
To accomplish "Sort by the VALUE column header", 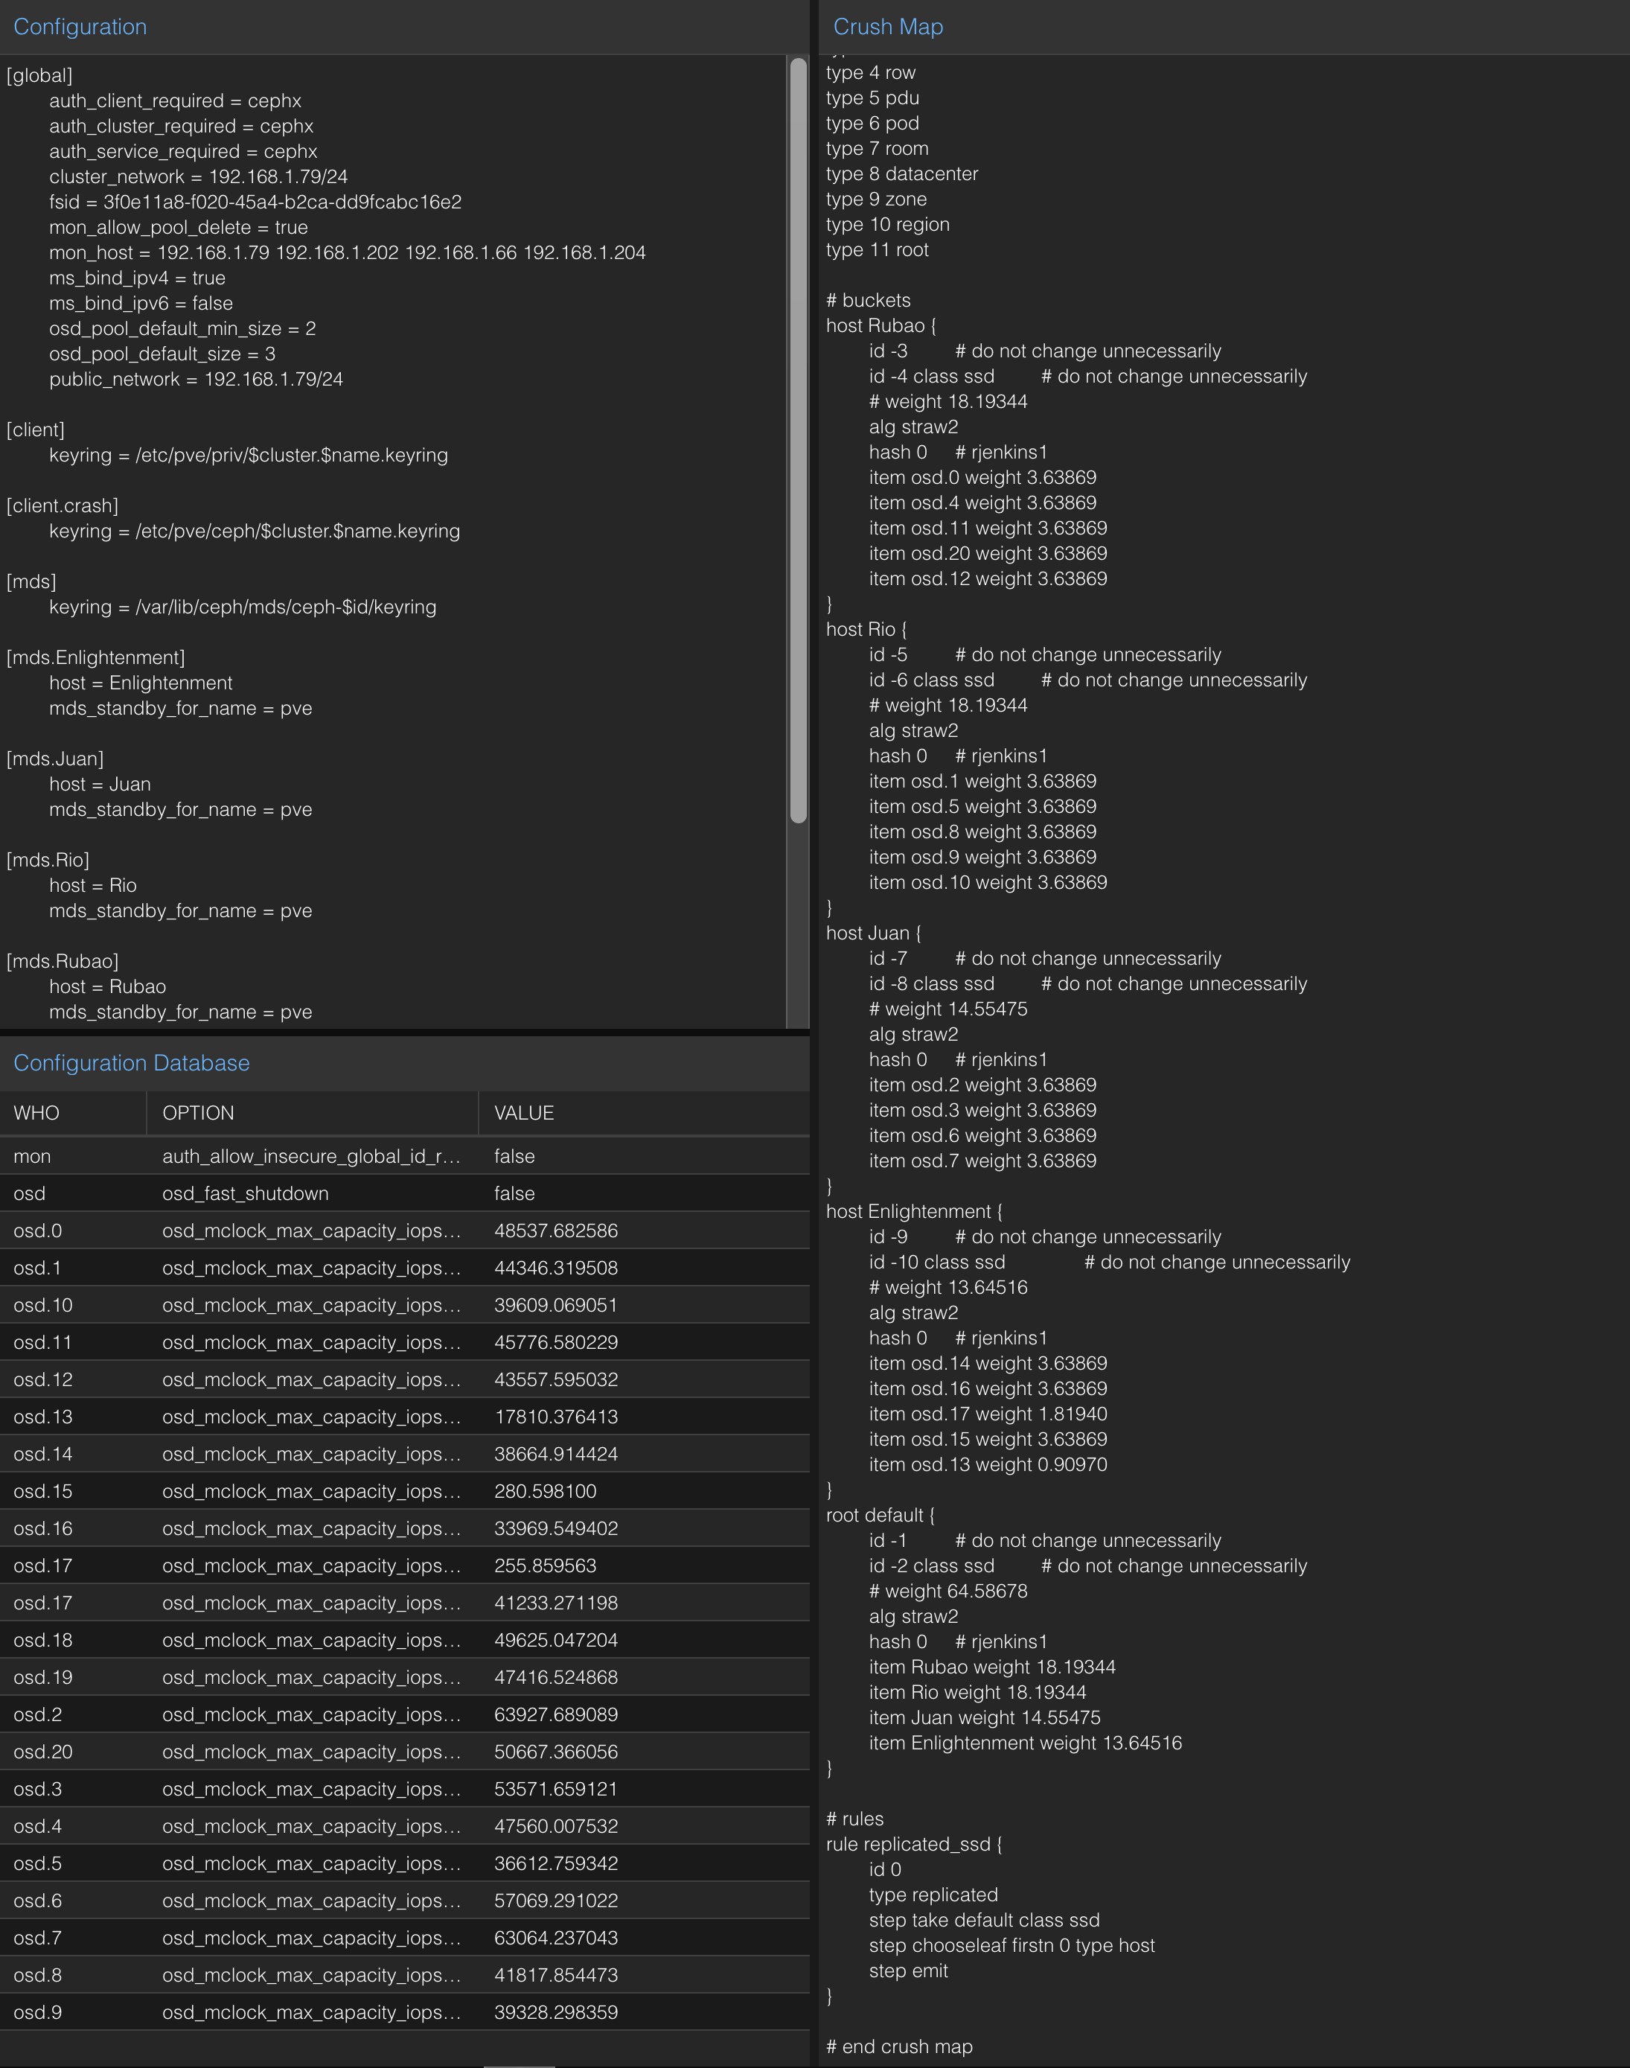I will pyautogui.click(x=524, y=1113).
